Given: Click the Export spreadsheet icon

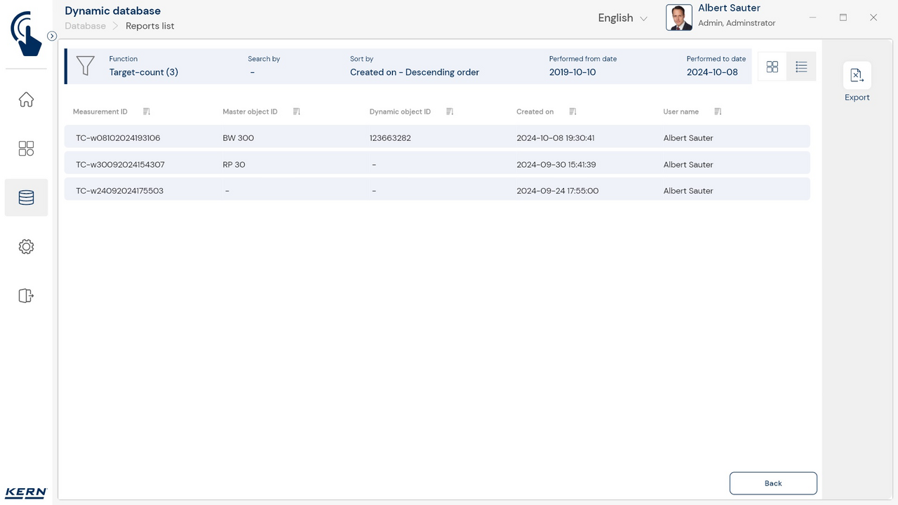Looking at the screenshot, I should coord(857,76).
